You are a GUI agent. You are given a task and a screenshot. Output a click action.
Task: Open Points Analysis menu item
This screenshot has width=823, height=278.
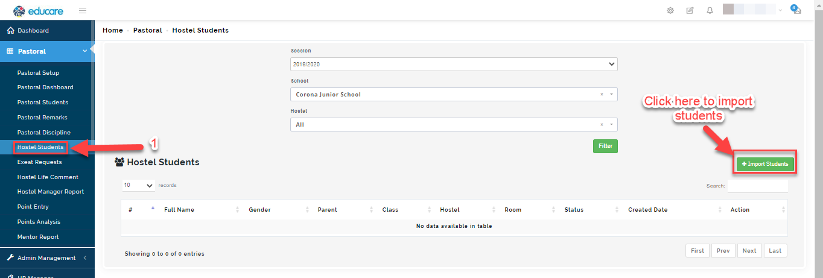(x=39, y=222)
